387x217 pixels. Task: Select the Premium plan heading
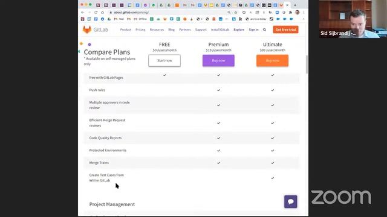[x=218, y=45]
